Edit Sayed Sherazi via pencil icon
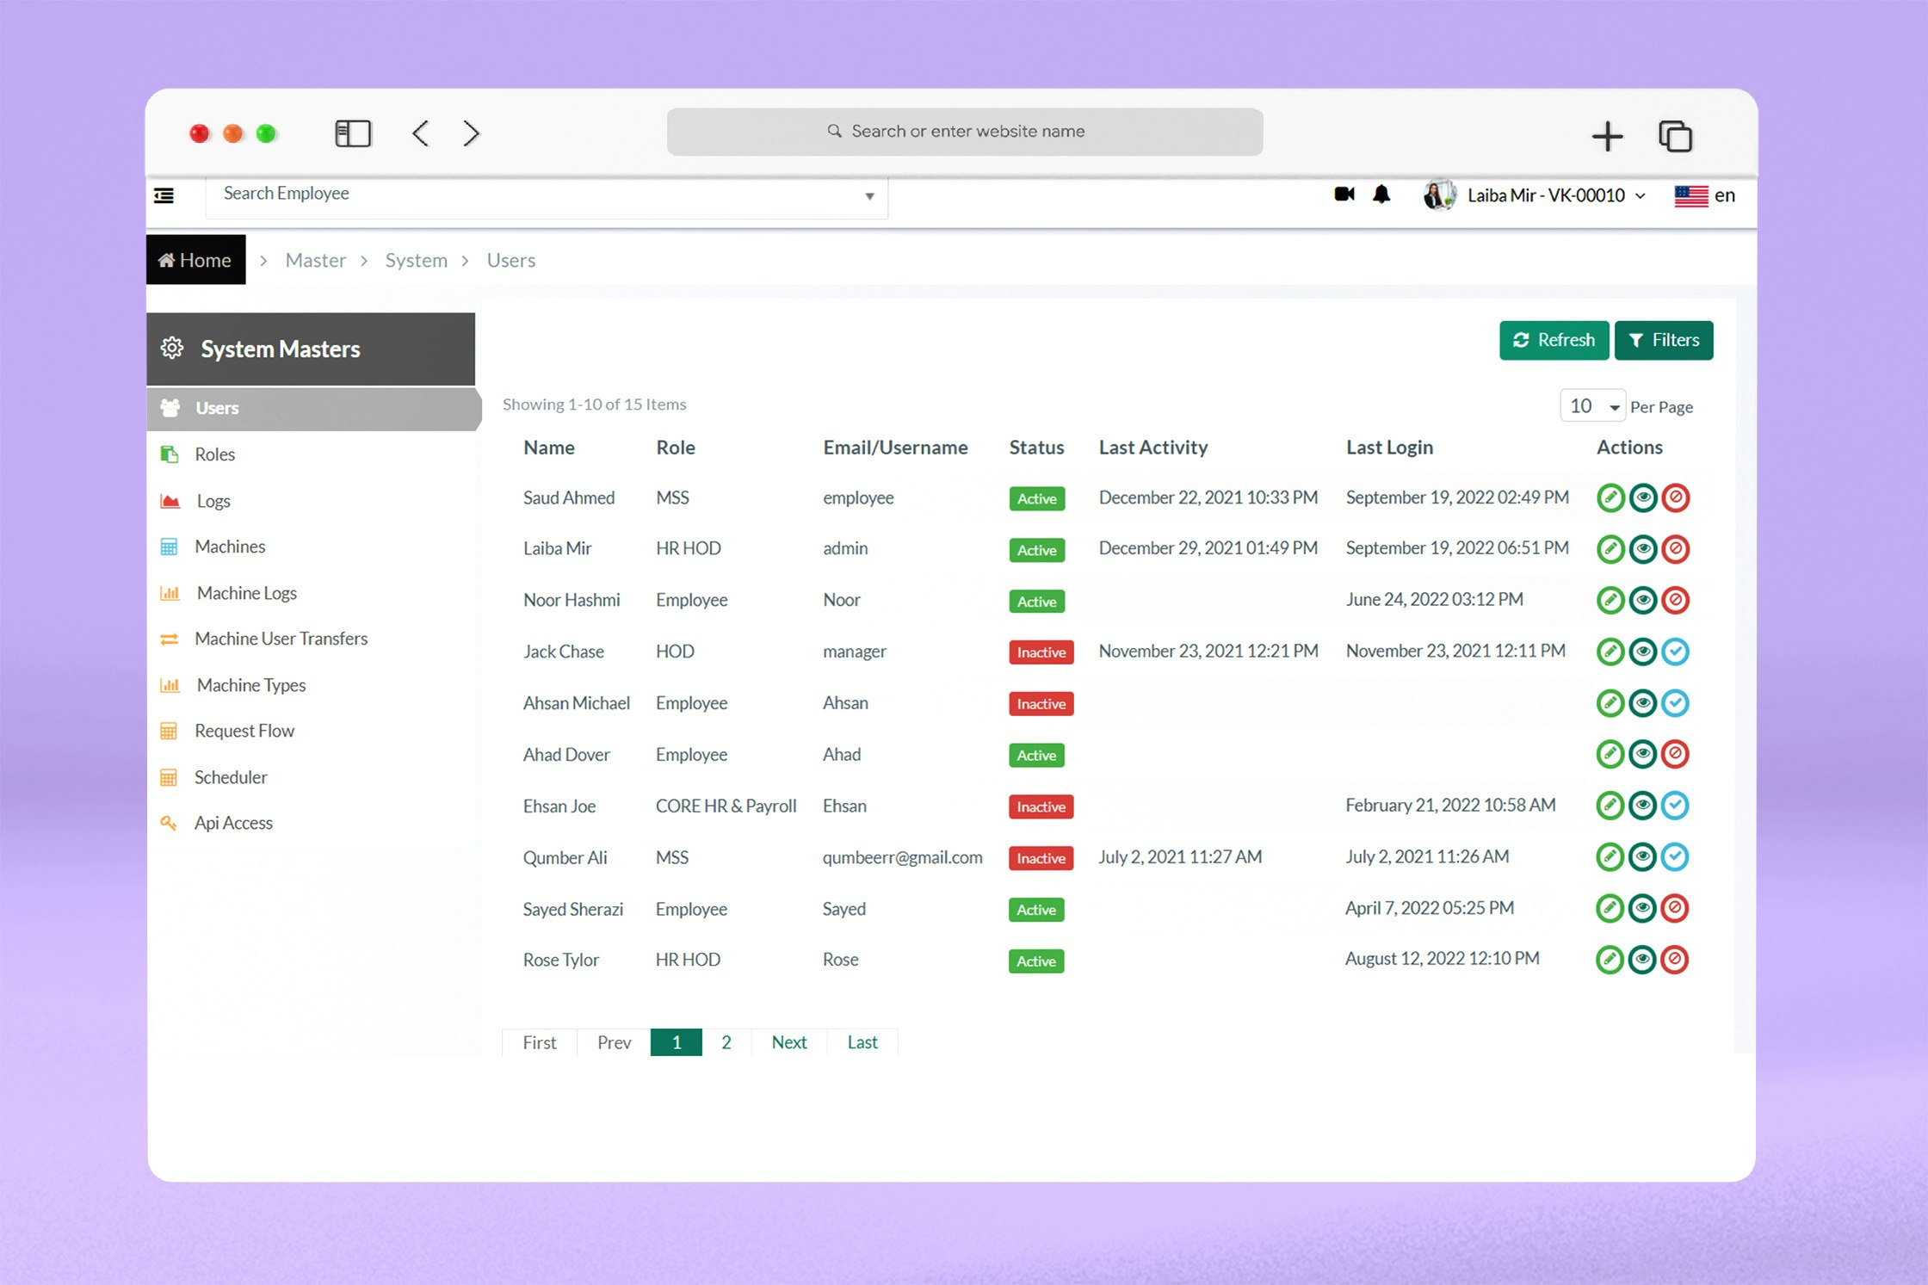Viewport: 1928px width, 1285px height. pos(1610,908)
